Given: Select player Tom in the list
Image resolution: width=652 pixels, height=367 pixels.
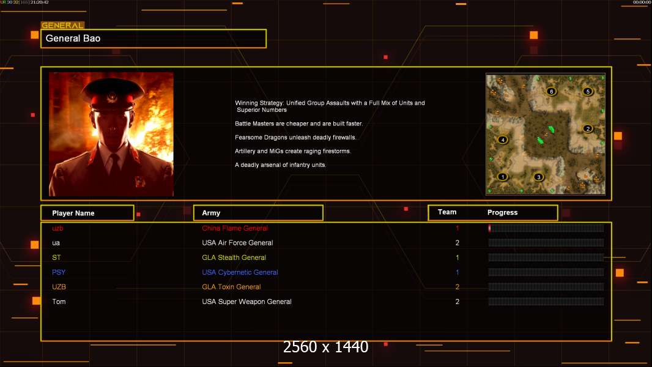Looking at the screenshot, I should click(59, 302).
